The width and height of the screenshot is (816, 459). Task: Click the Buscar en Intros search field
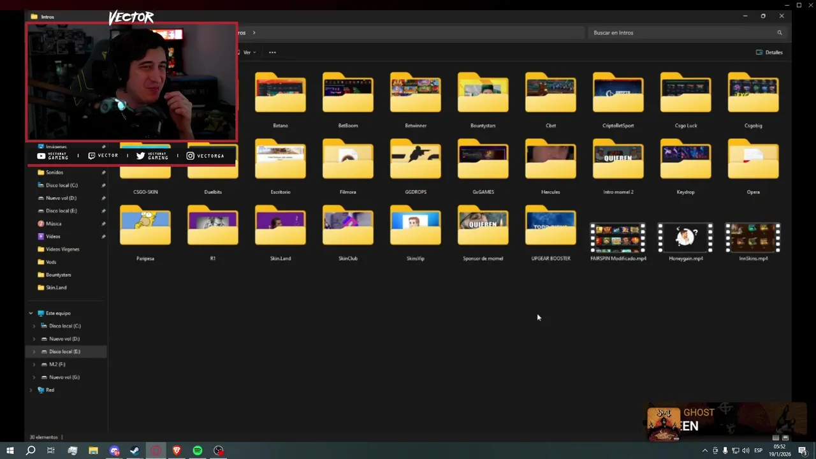pyautogui.click(x=687, y=33)
